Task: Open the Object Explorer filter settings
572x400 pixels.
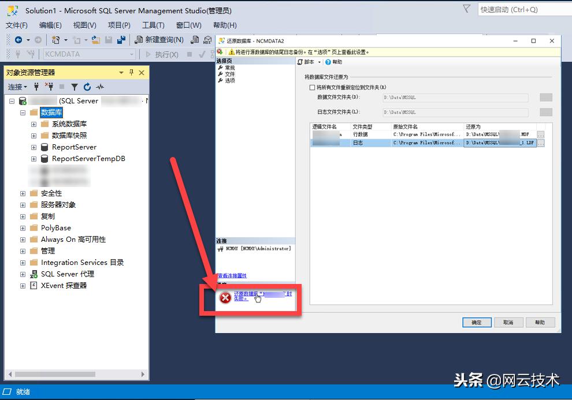Action: 75,85
